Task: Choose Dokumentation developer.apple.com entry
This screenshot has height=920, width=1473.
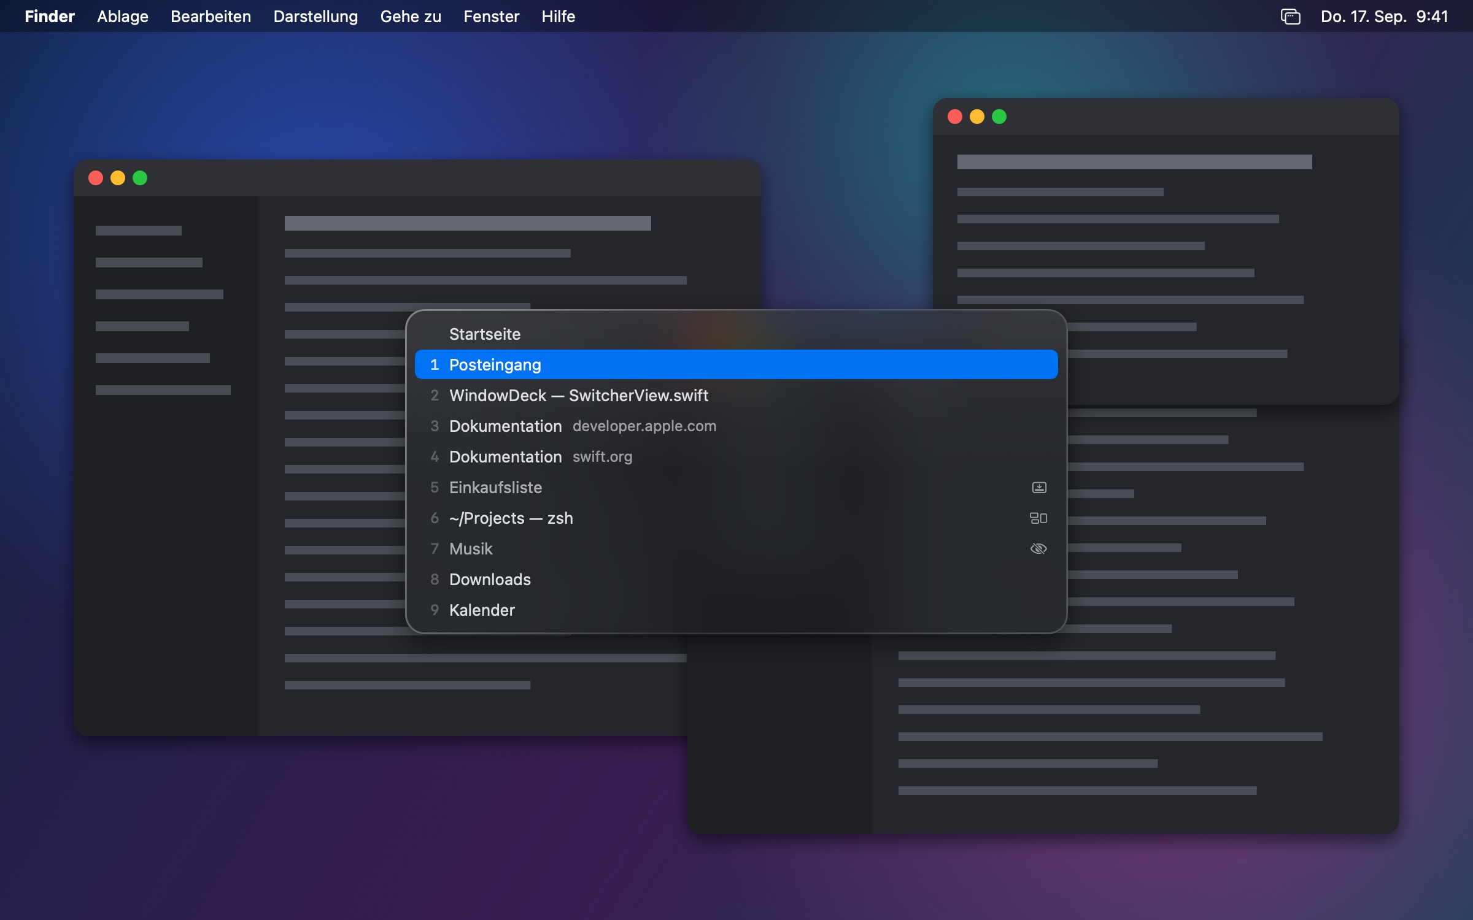Action: (x=736, y=426)
